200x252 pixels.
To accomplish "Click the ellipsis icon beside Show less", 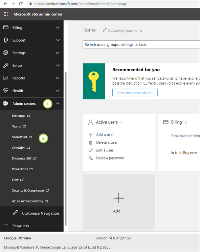I will [6, 225].
